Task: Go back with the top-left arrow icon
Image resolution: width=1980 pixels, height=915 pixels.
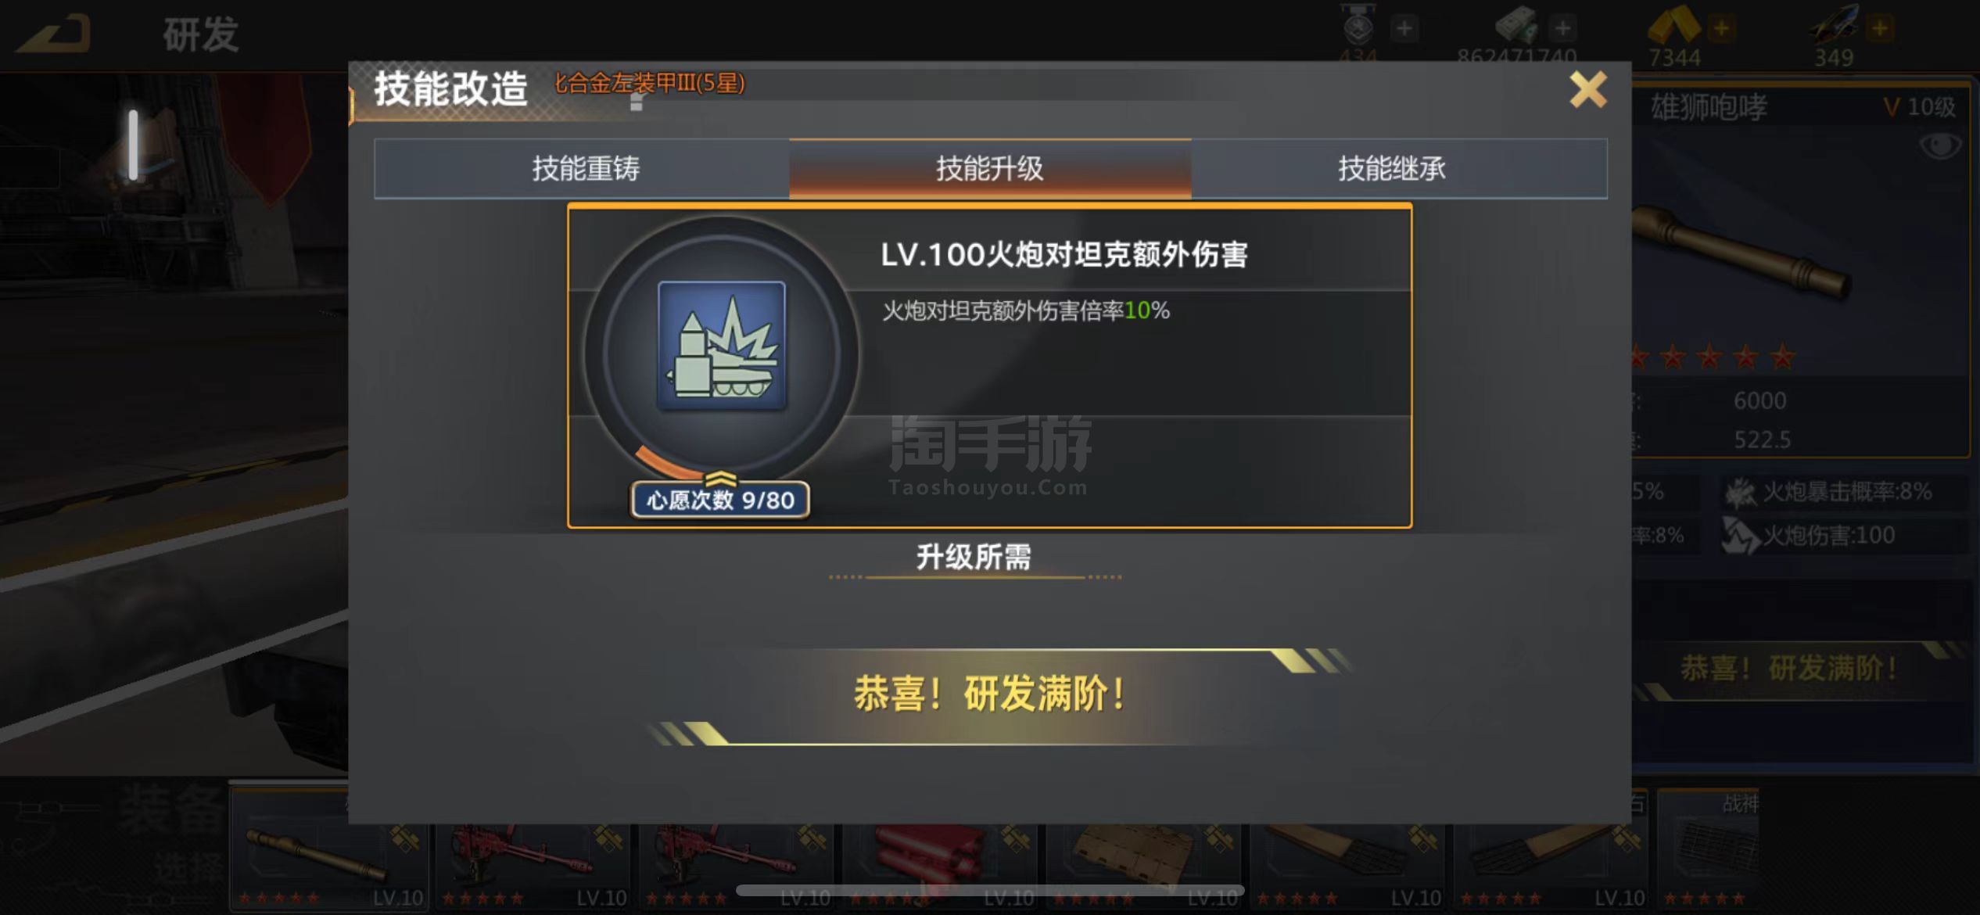Action: click(x=53, y=33)
